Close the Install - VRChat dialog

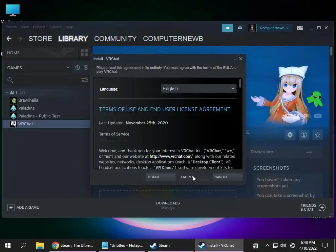[x=241, y=58]
